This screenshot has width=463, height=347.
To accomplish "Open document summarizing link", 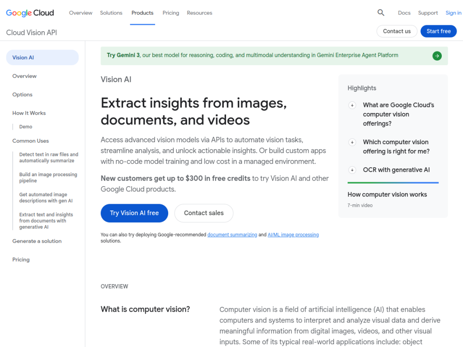I will [232, 234].
